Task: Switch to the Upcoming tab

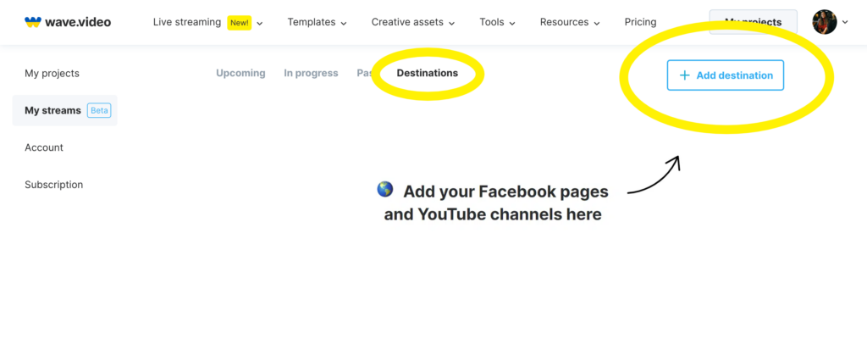Action: [240, 73]
